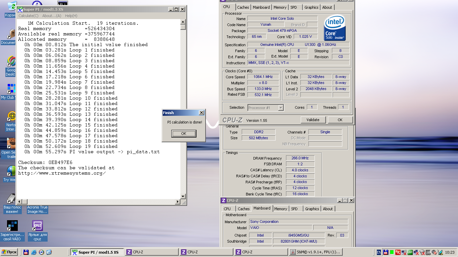Click the Multiplier x 8.0 value
Screen dimensions: 458x257
pyautogui.click(x=263, y=83)
